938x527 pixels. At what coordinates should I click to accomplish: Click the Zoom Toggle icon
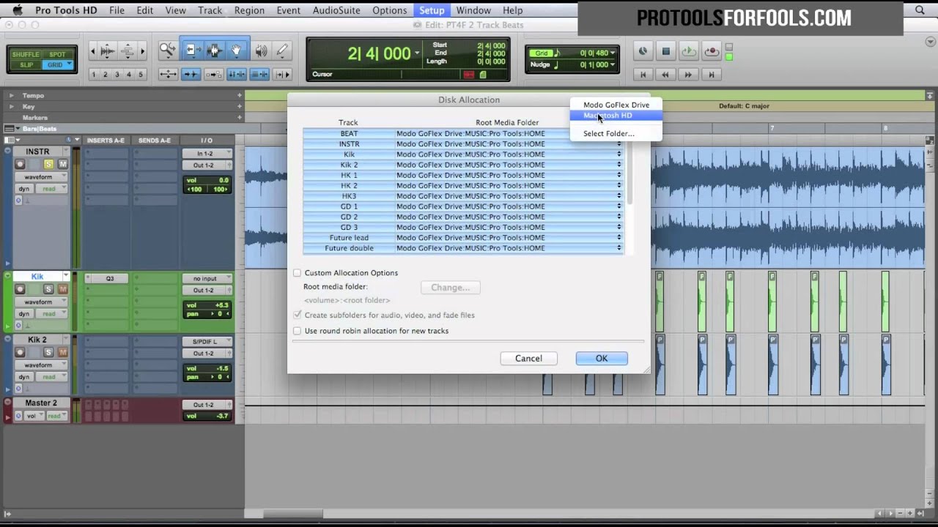click(x=168, y=74)
